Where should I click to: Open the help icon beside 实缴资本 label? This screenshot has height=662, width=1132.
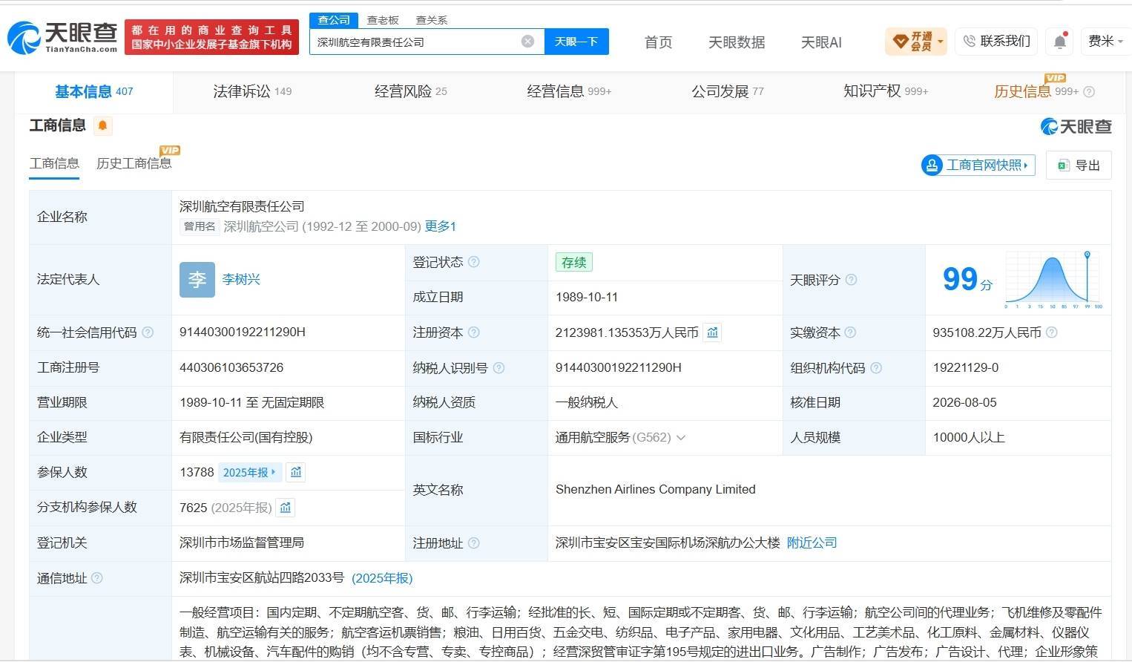[x=850, y=332]
